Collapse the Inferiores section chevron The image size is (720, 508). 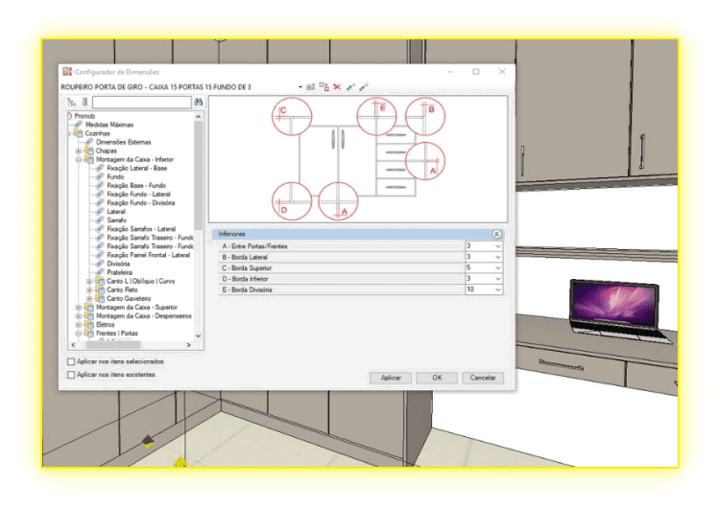click(x=496, y=234)
